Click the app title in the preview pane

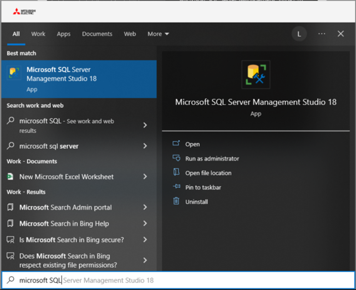coord(256,102)
